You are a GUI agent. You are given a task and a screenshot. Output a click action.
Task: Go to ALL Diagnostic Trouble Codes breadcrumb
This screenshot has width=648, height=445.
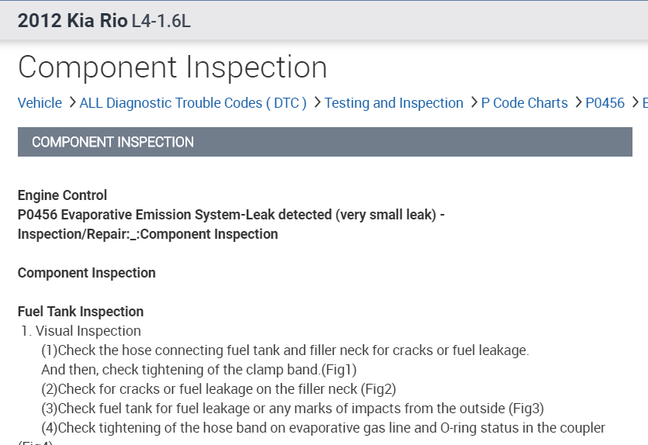(192, 103)
